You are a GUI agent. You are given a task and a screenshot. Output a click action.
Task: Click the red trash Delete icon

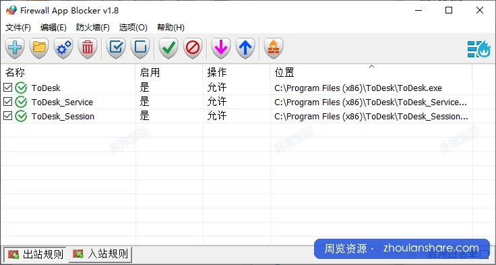(x=88, y=48)
